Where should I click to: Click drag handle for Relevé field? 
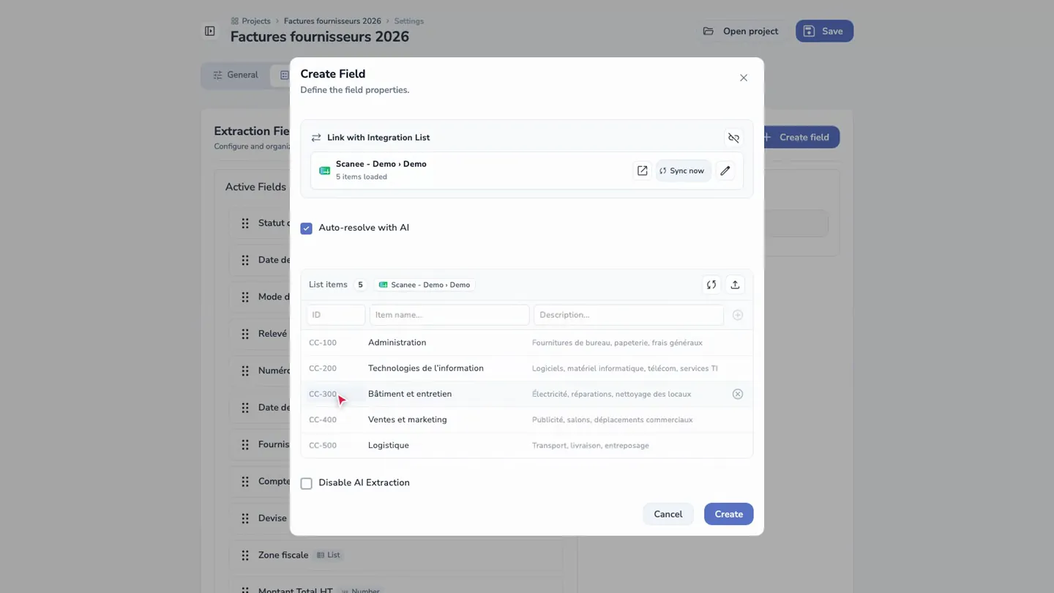pos(245,334)
